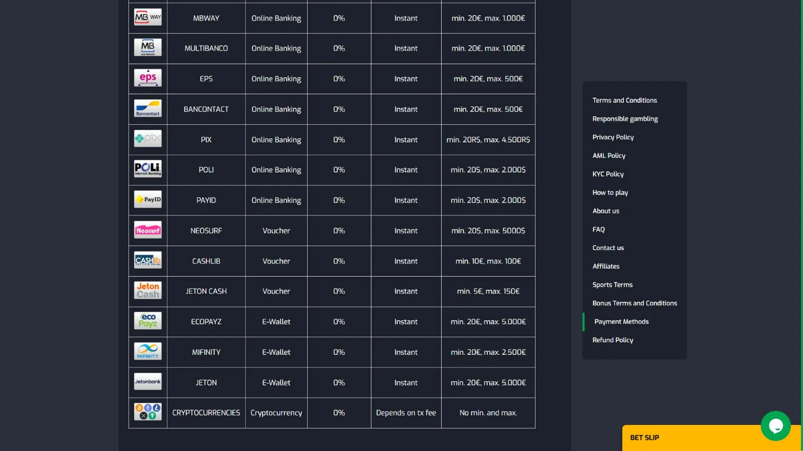803x451 pixels.
Task: Click the Jeton Cash logo thumbnail
Action: (x=148, y=291)
